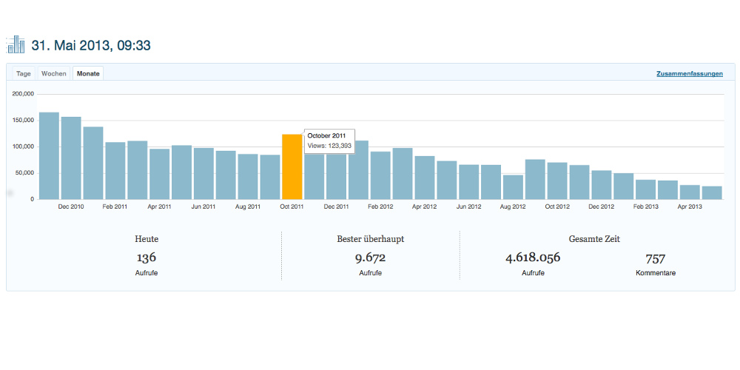Select the Feb 2013 bar
The width and height of the screenshot is (740, 370).
(645, 189)
